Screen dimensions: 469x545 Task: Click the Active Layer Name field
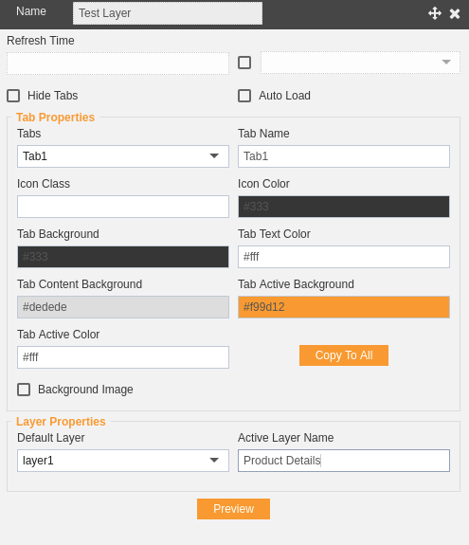click(344, 461)
